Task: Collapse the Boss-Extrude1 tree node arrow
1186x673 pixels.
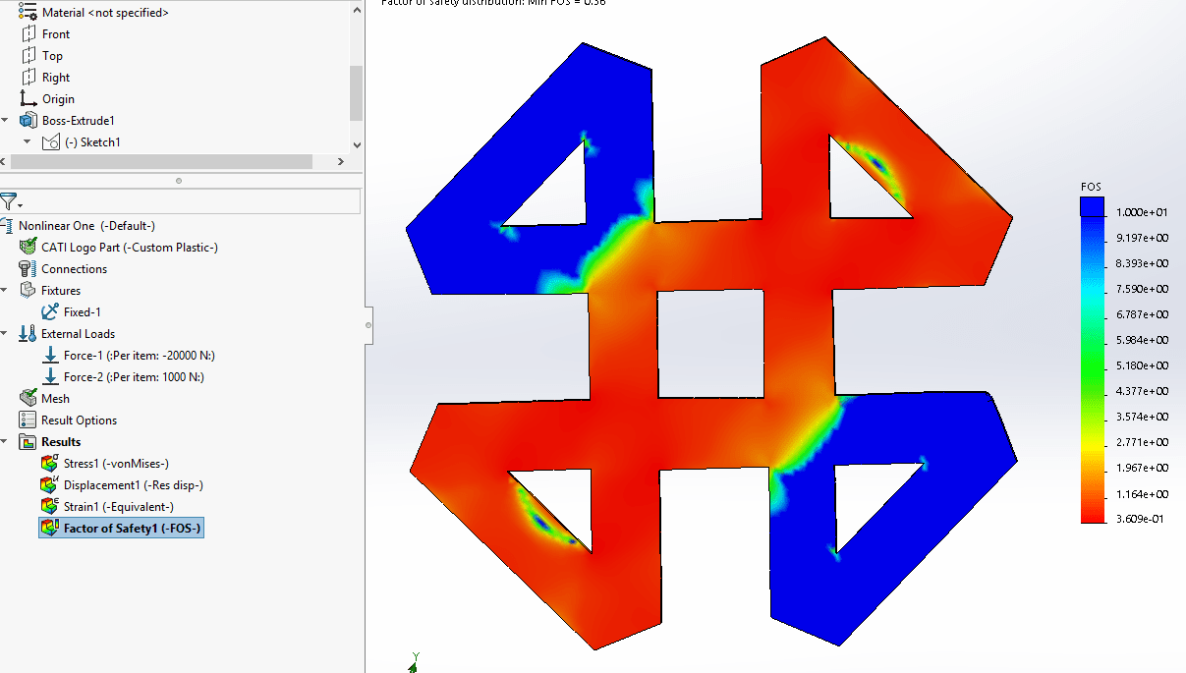Action: (x=7, y=120)
